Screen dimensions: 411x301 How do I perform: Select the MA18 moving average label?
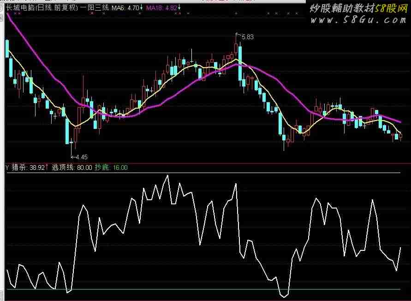(154, 8)
